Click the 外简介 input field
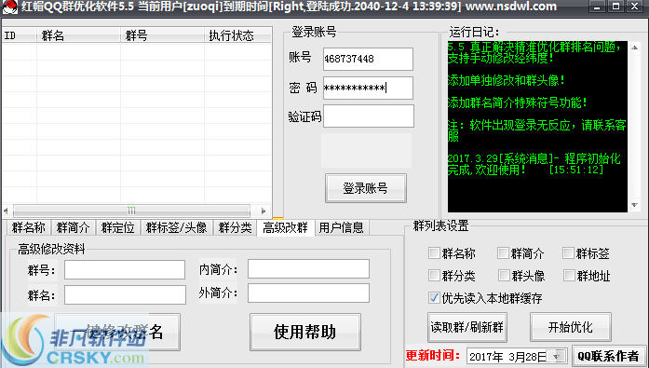The image size is (649, 368). pos(308,293)
